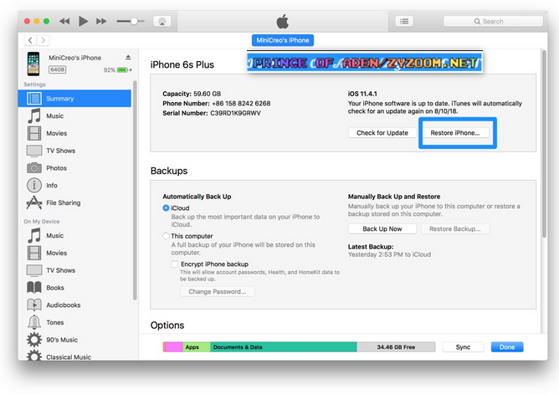Open the AirPlay output button

[162, 22]
